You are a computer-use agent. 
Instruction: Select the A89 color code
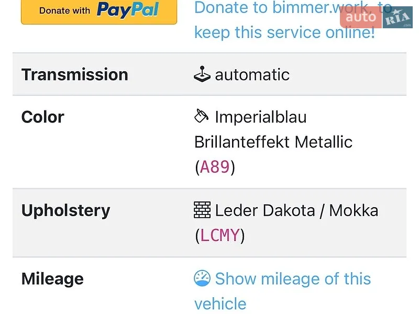coord(215,167)
